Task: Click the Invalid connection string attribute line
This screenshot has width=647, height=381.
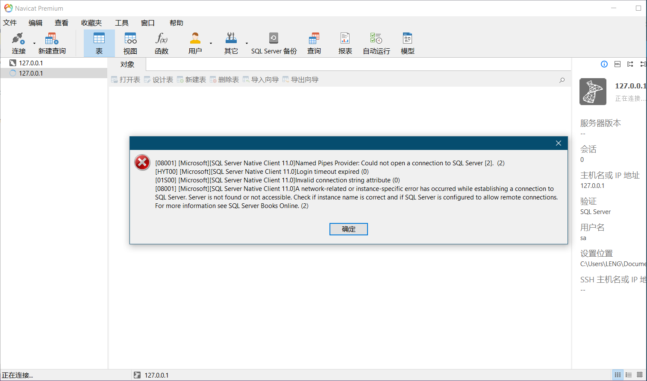Action: 278,180
